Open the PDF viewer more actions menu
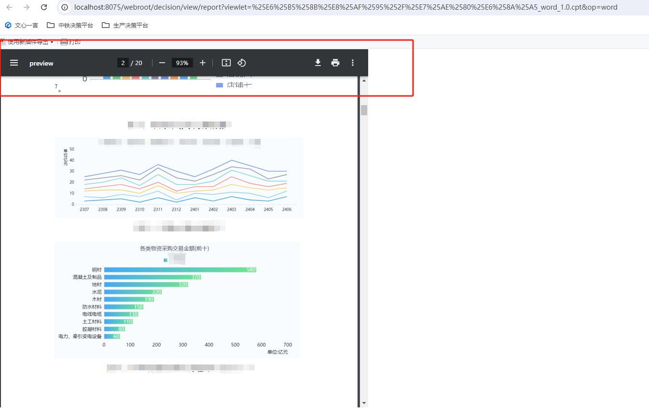The height and width of the screenshot is (418, 649). [x=353, y=63]
